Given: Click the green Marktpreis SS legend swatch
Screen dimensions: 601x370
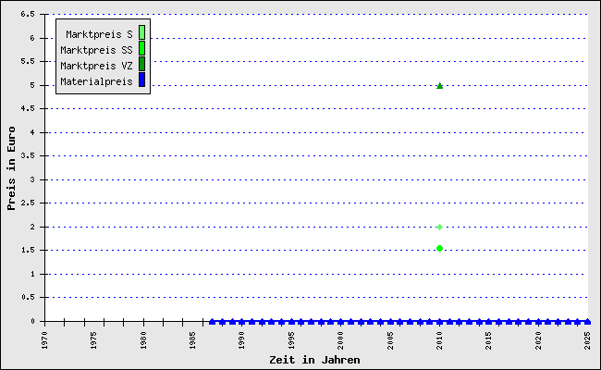Looking at the screenshot, I should pos(141,49).
